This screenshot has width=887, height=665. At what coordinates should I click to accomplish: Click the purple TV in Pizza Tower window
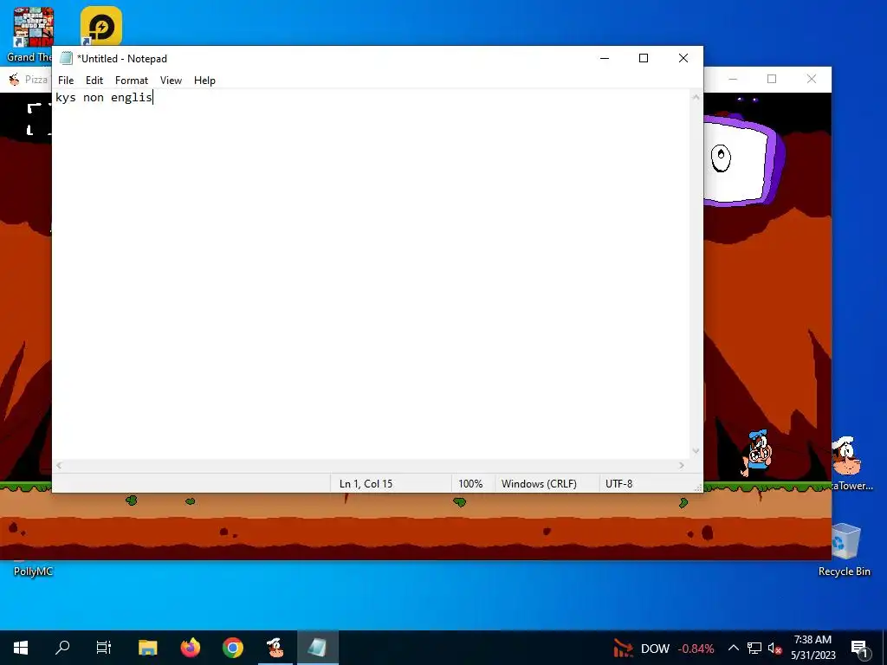(x=743, y=159)
